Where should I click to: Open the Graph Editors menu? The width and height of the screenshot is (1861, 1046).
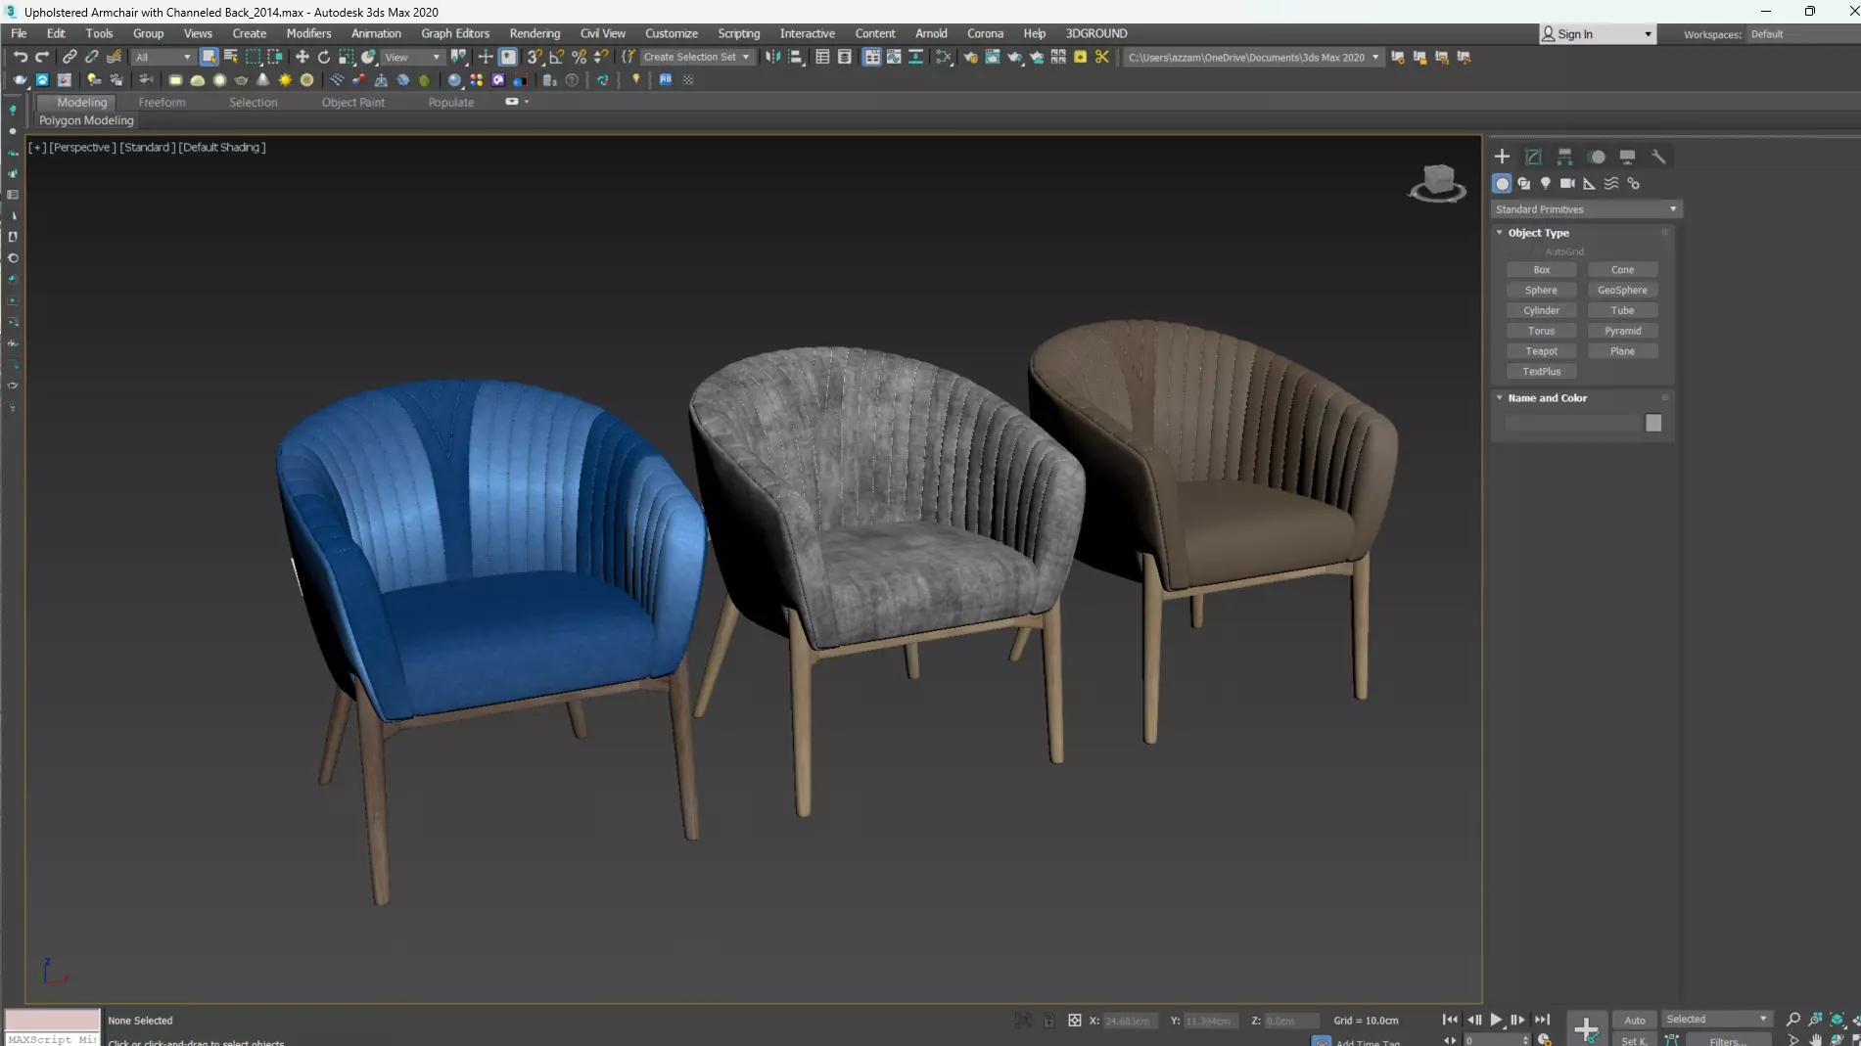[x=455, y=33]
